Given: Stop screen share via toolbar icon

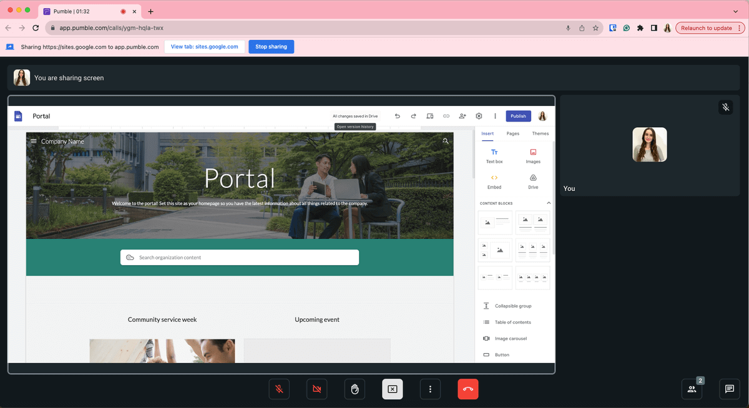Looking at the screenshot, I should click(x=392, y=389).
